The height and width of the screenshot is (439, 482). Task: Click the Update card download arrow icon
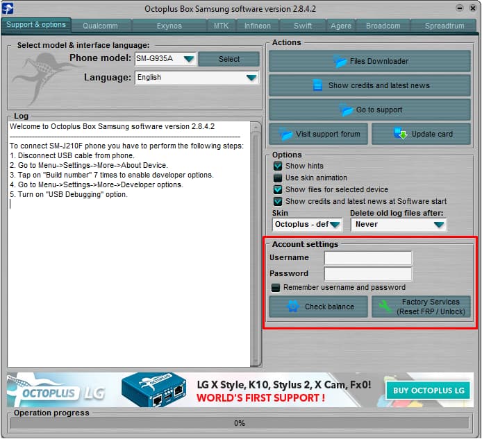tap(401, 134)
